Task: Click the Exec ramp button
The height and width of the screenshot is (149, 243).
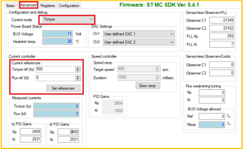Action: click(147, 86)
